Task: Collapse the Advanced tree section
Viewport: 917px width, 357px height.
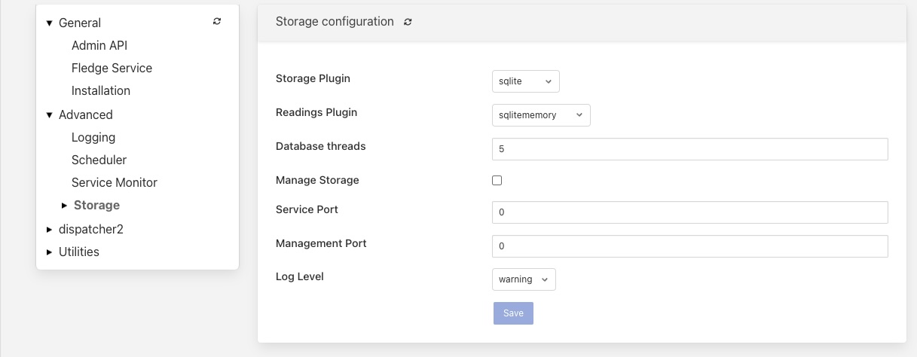Action: click(x=50, y=115)
